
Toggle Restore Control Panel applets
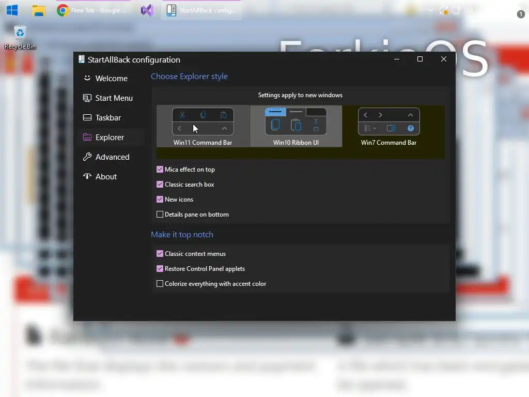(160, 269)
